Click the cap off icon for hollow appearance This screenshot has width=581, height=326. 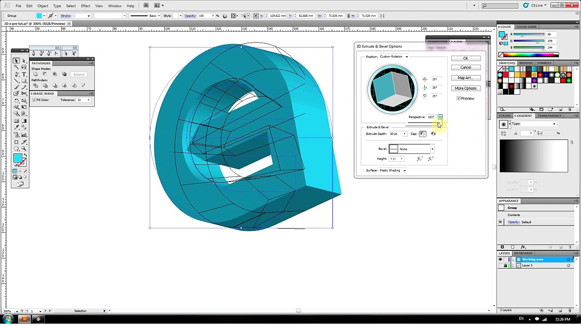pyautogui.click(x=433, y=134)
